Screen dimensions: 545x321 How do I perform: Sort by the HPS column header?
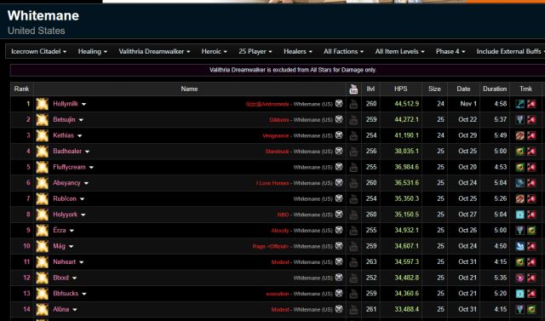401,89
